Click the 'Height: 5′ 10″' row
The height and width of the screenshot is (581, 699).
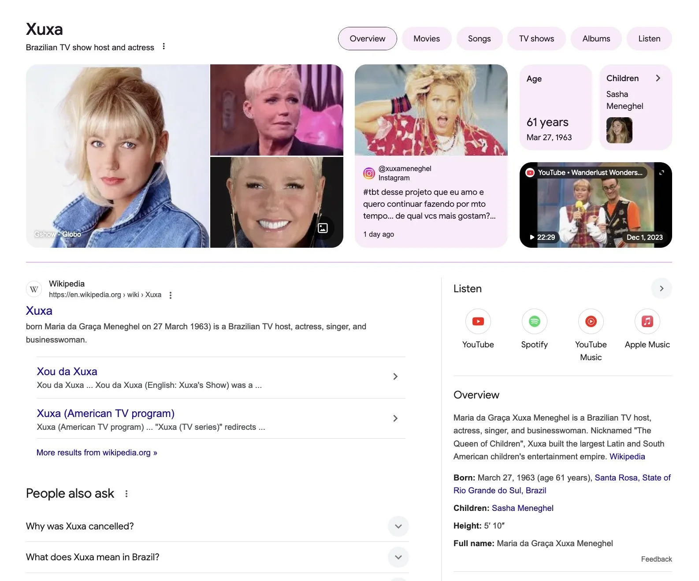[x=479, y=525]
